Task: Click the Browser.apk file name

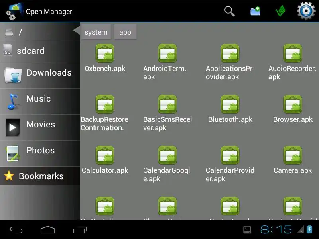Action: pyautogui.click(x=293, y=119)
